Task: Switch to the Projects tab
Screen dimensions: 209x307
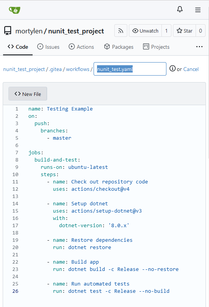Action: coord(156,47)
